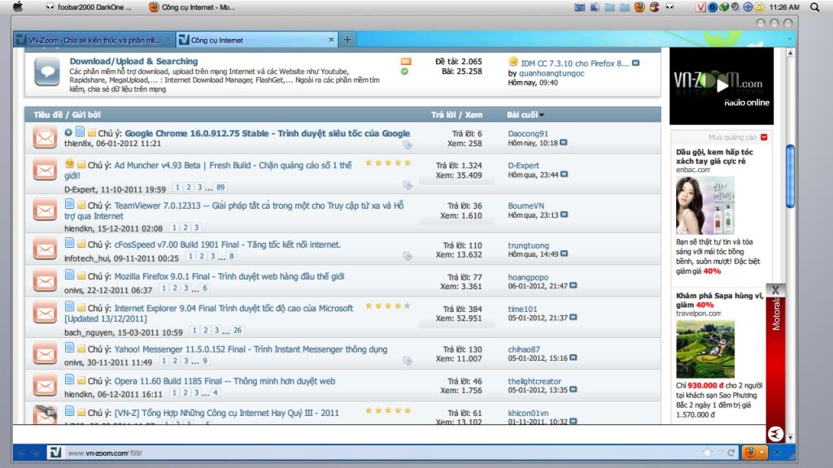The height and width of the screenshot is (468, 833).
Task: Open the Apple menu
Action: pos(18,6)
